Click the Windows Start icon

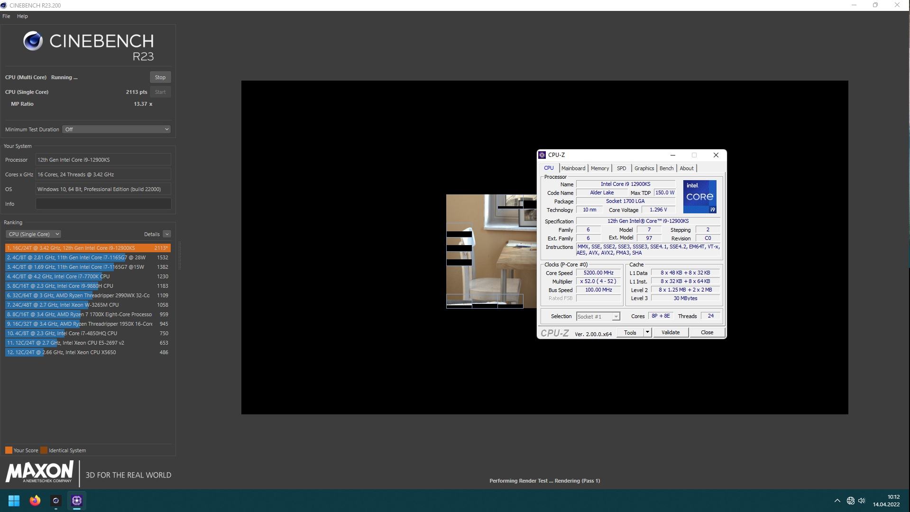click(x=14, y=501)
